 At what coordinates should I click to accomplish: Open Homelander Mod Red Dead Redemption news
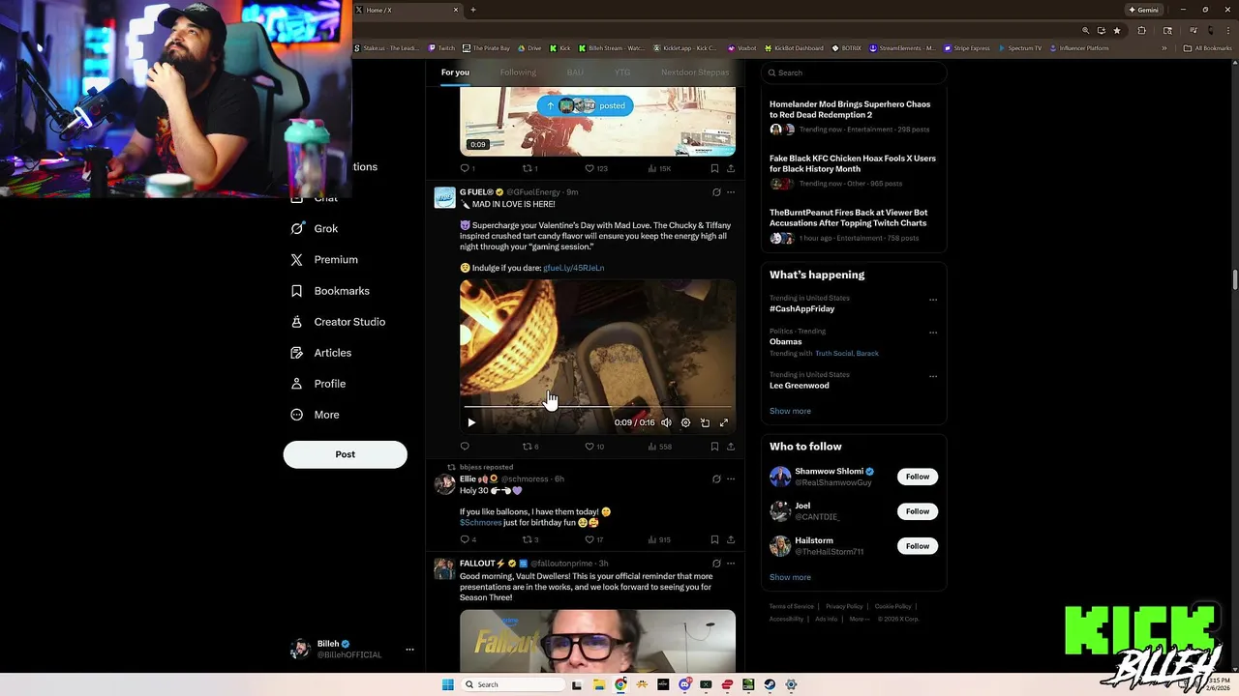(x=850, y=109)
